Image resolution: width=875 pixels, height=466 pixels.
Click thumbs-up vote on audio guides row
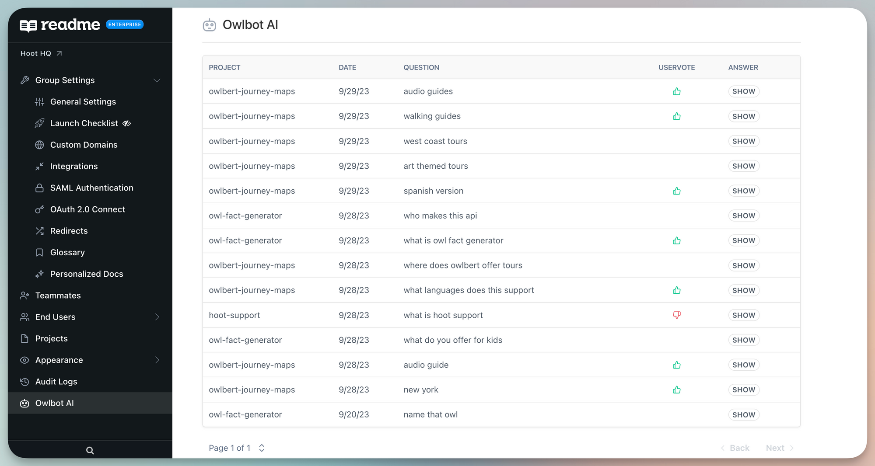point(677,91)
